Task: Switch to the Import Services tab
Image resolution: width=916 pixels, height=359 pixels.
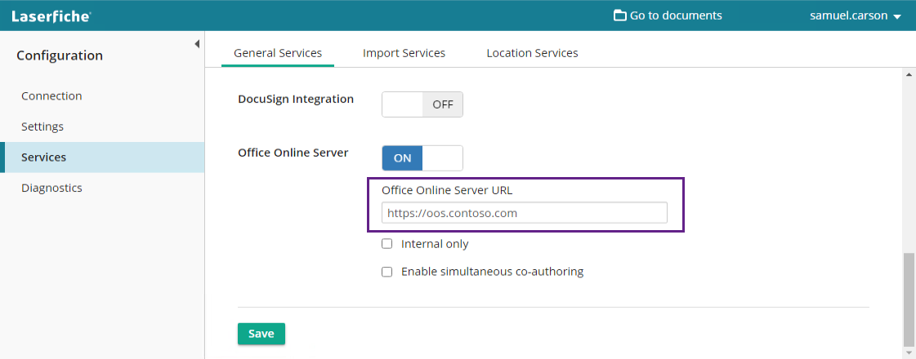Action: point(404,53)
